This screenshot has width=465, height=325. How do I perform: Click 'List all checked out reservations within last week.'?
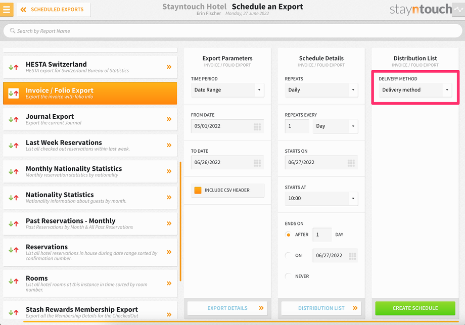[x=78, y=149]
